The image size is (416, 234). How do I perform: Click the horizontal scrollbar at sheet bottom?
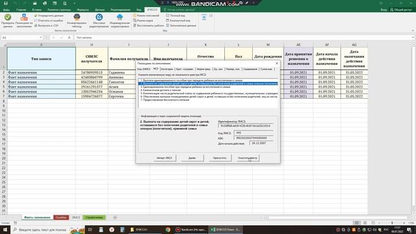(x=338, y=218)
